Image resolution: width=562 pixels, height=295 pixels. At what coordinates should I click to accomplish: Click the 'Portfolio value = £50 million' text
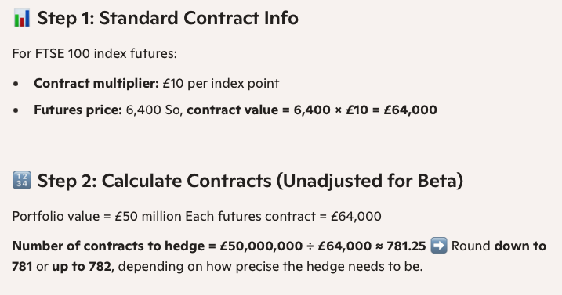pos(96,216)
